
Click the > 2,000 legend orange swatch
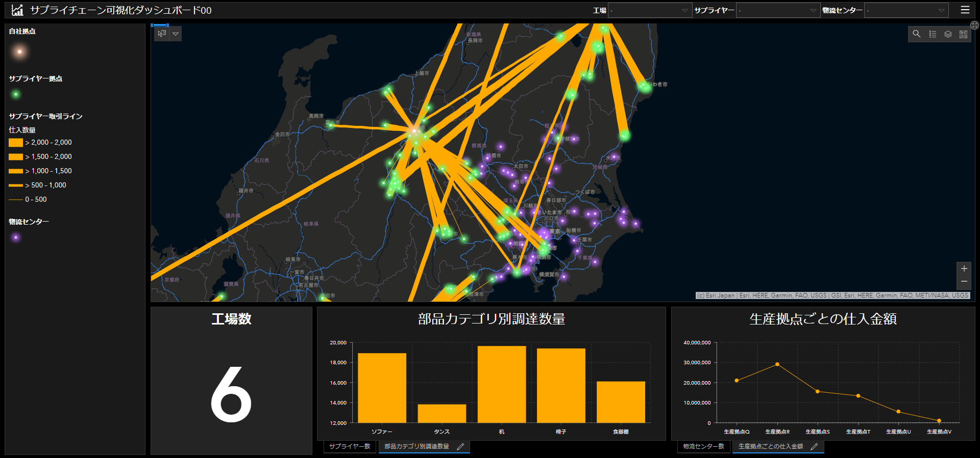16,143
